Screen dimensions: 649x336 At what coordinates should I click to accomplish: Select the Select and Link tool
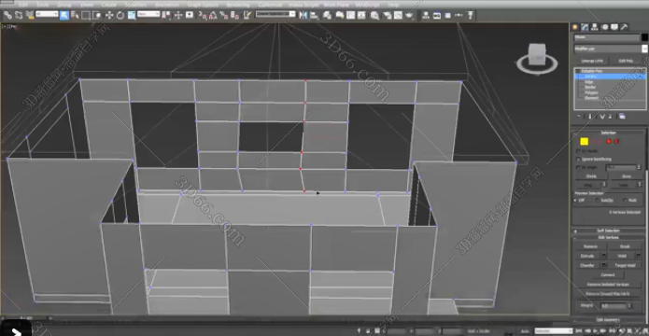tap(7, 15)
